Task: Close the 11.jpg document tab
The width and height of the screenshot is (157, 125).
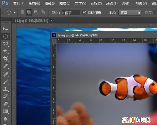Action: 51,20
